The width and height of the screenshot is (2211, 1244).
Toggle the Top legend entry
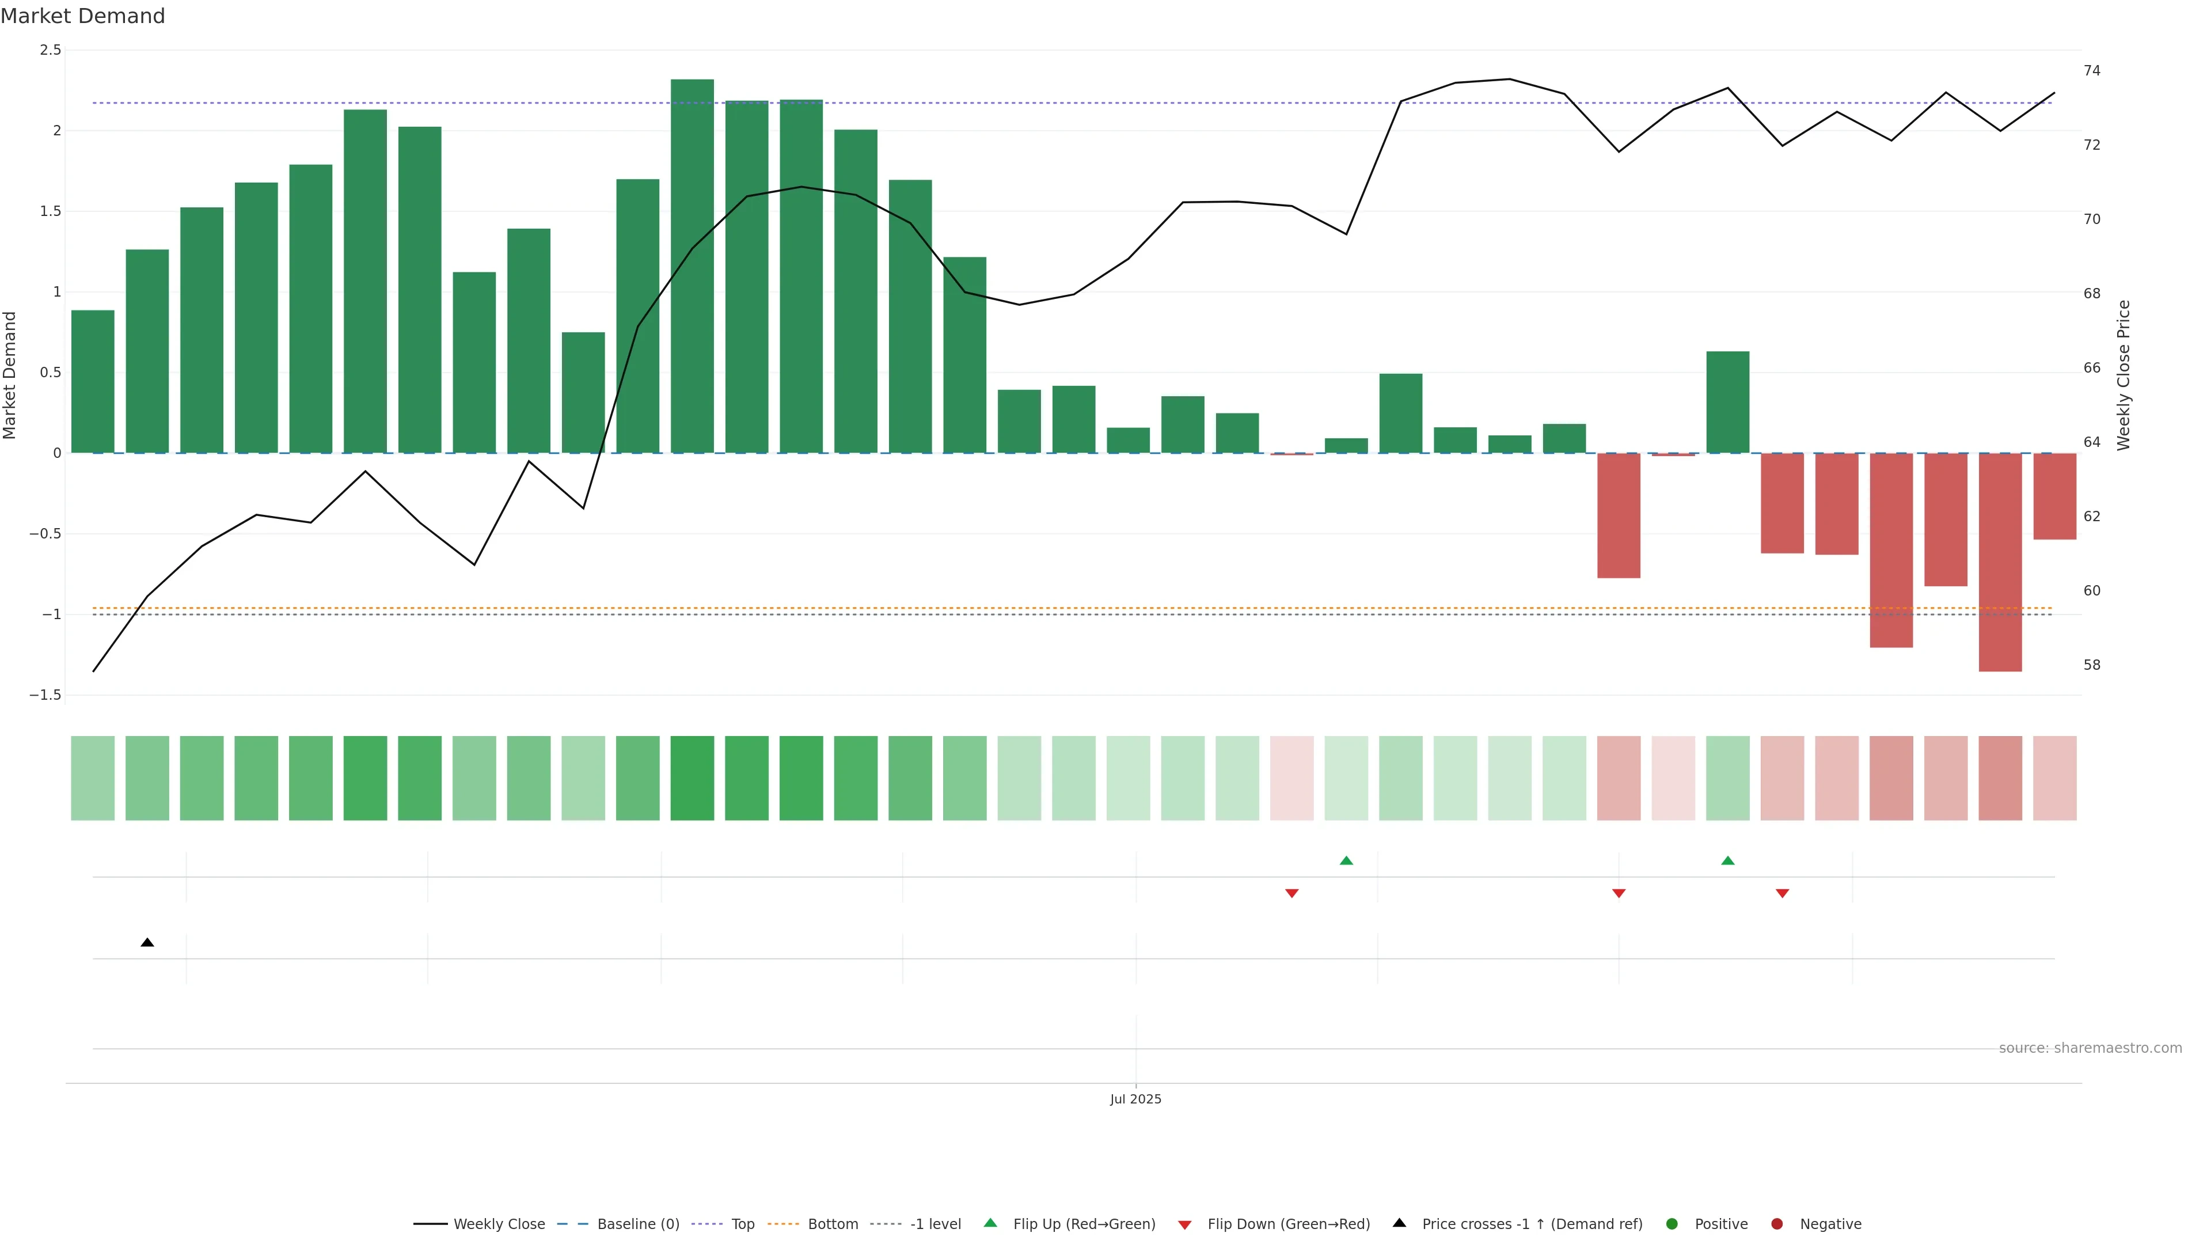click(x=742, y=1224)
